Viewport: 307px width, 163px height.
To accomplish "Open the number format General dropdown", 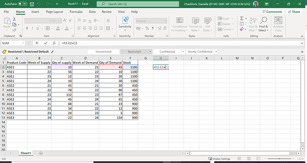I will click(x=166, y=21).
